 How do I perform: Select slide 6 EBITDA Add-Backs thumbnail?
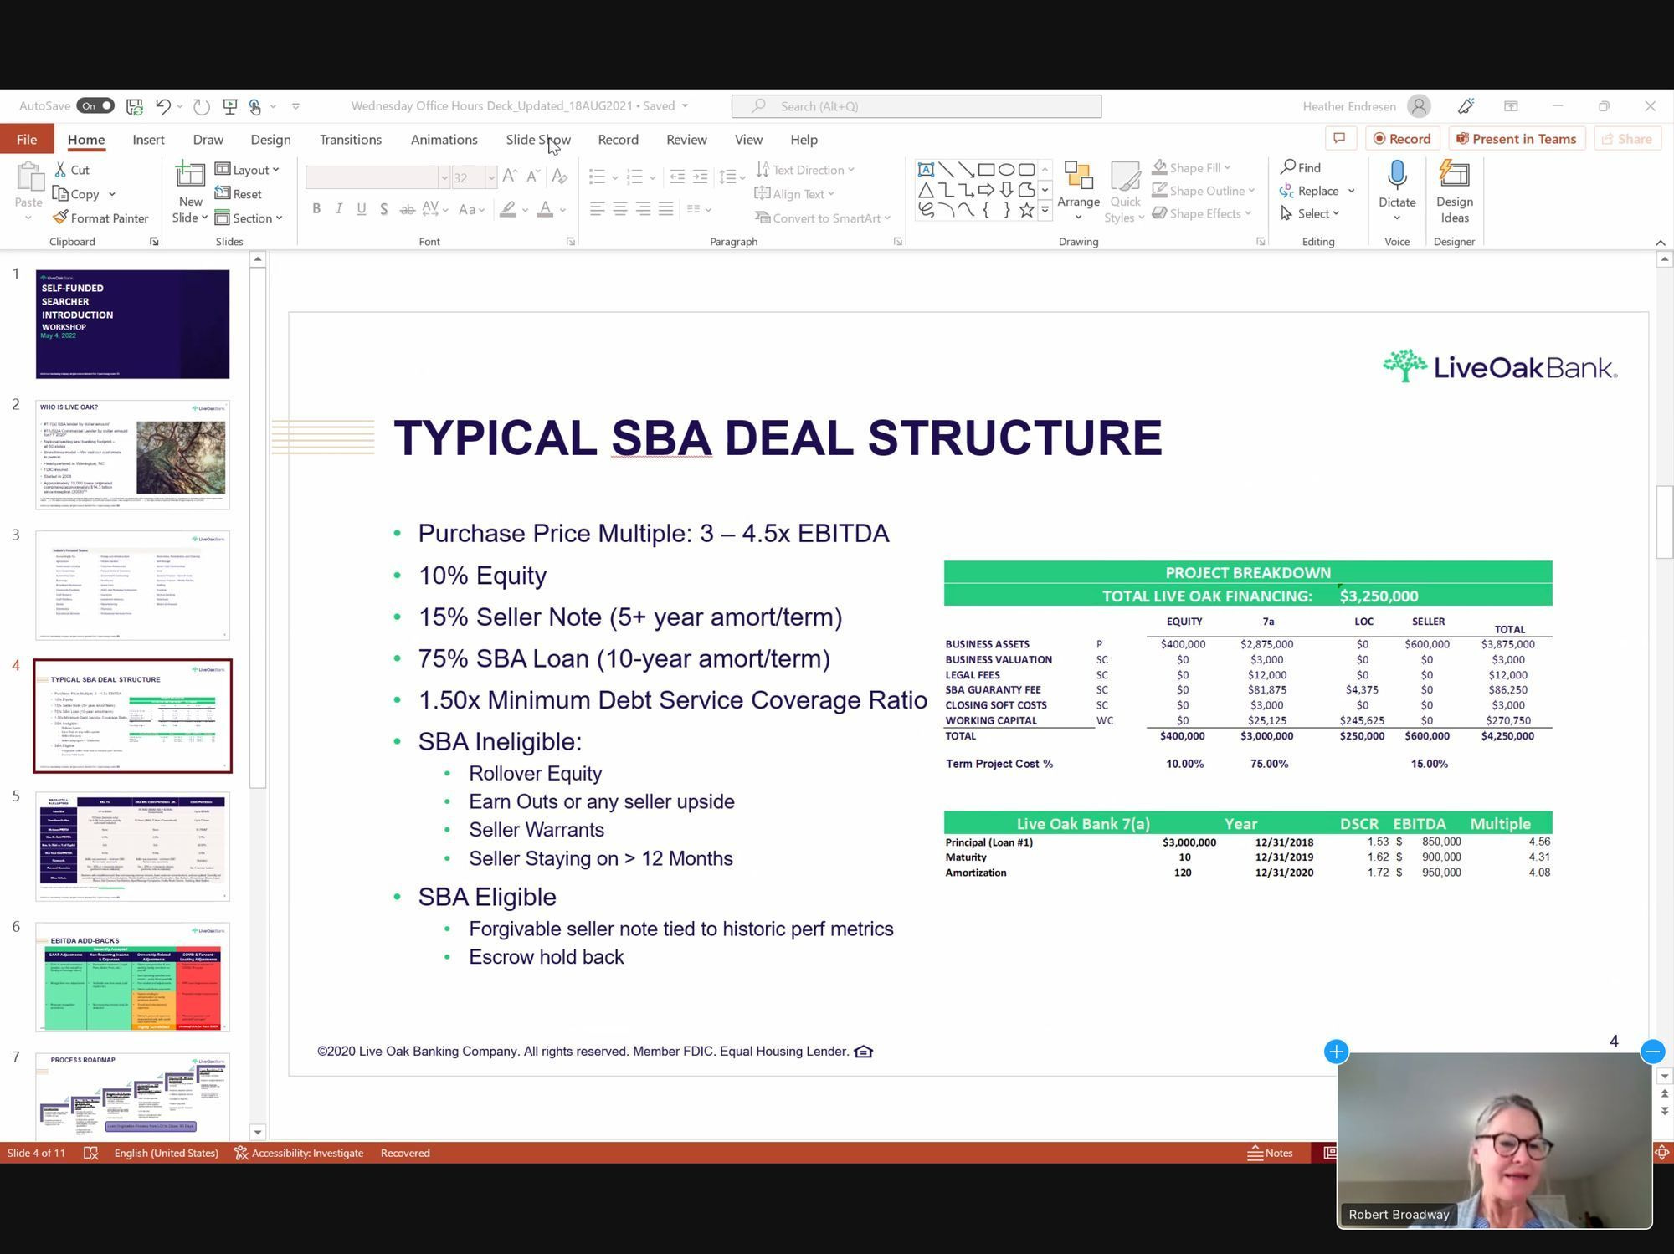click(132, 976)
